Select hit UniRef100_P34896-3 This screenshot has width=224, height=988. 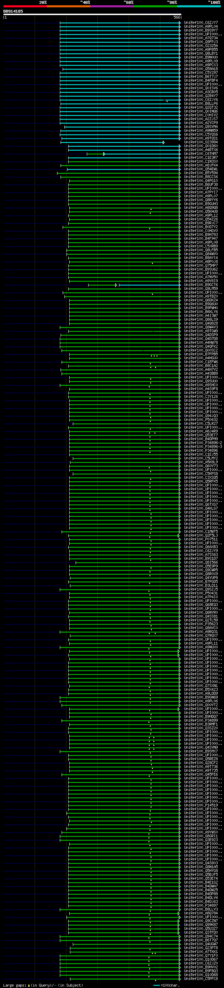(x=203, y=447)
